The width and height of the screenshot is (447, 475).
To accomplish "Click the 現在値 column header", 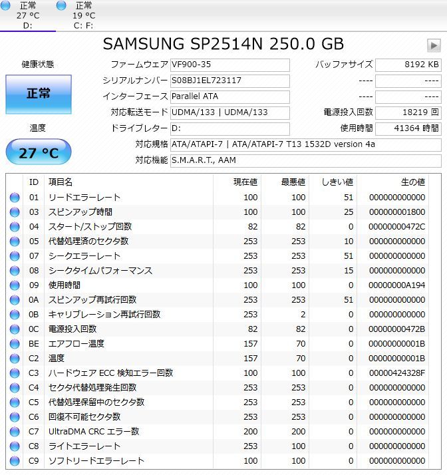I will tap(237, 182).
